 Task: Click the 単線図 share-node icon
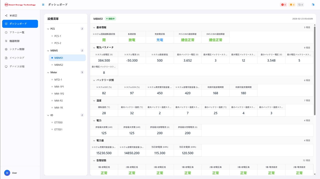tap(6, 15)
